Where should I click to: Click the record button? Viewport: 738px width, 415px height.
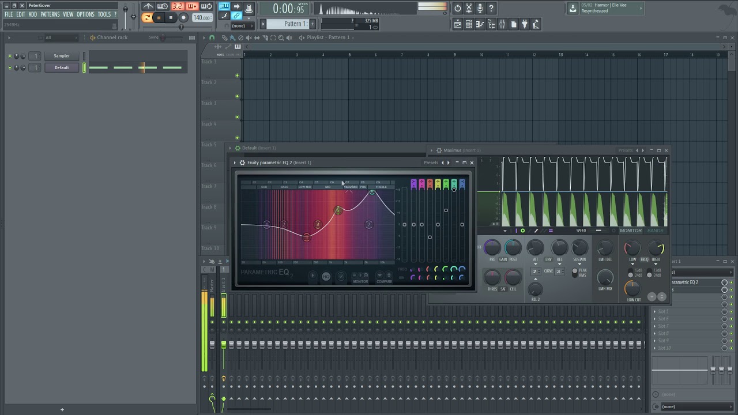[183, 18]
